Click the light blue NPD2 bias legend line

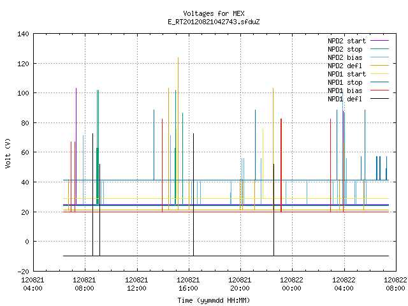(379, 57)
